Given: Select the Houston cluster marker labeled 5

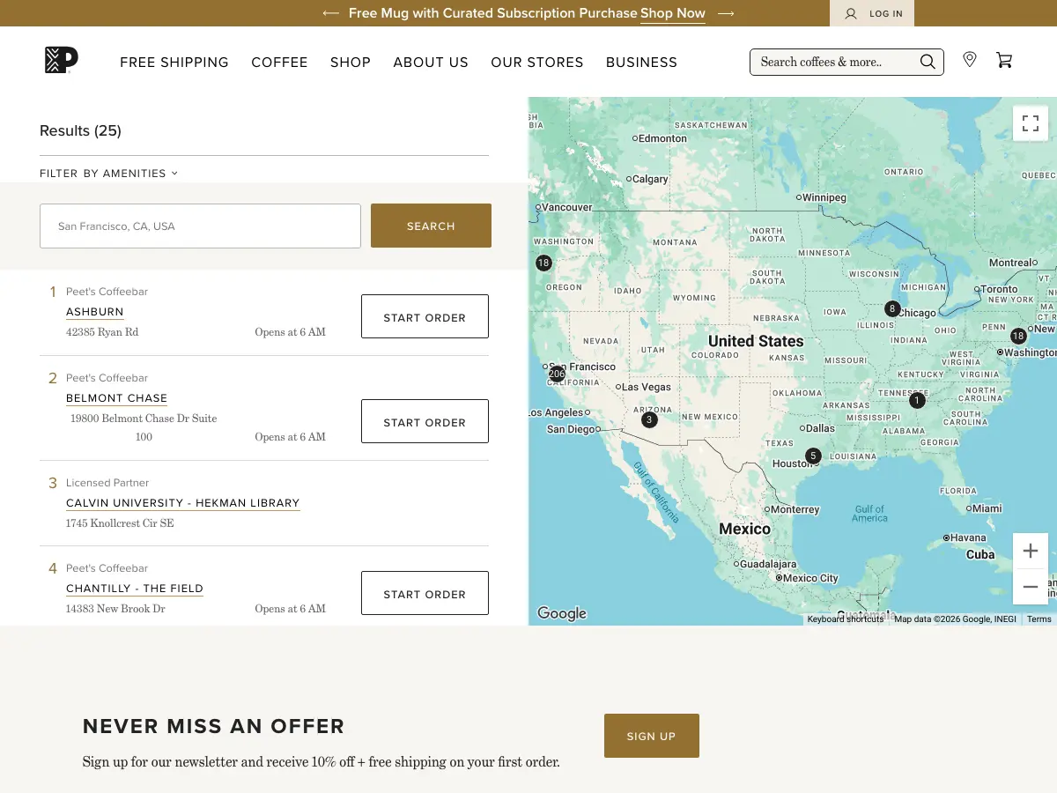Looking at the screenshot, I should (x=813, y=456).
